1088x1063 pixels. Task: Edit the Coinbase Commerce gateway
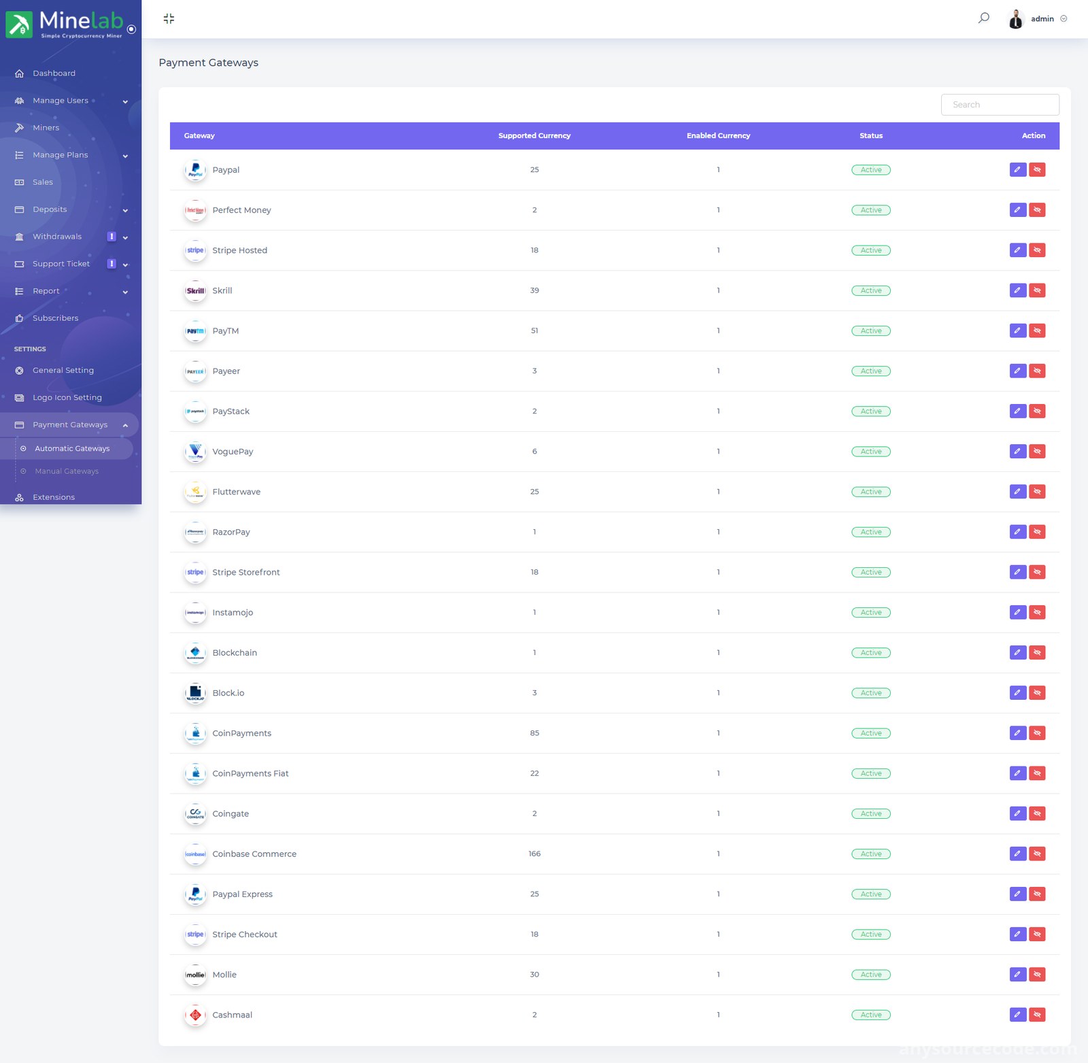click(x=1017, y=854)
